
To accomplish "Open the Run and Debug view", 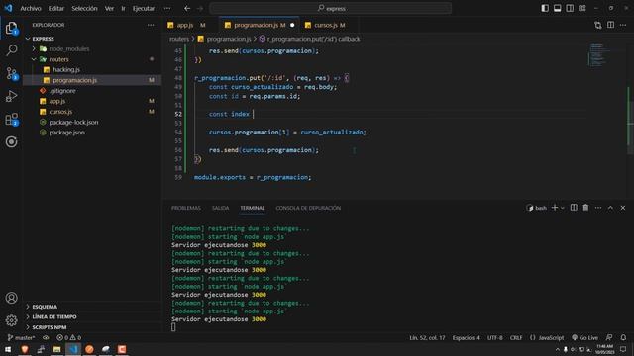I will (x=11, y=96).
